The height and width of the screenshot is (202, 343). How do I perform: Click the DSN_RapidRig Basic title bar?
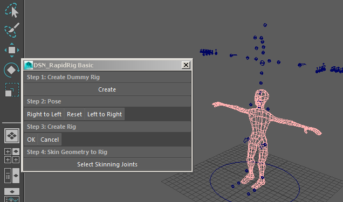pyautogui.click(x=107, y=65)
